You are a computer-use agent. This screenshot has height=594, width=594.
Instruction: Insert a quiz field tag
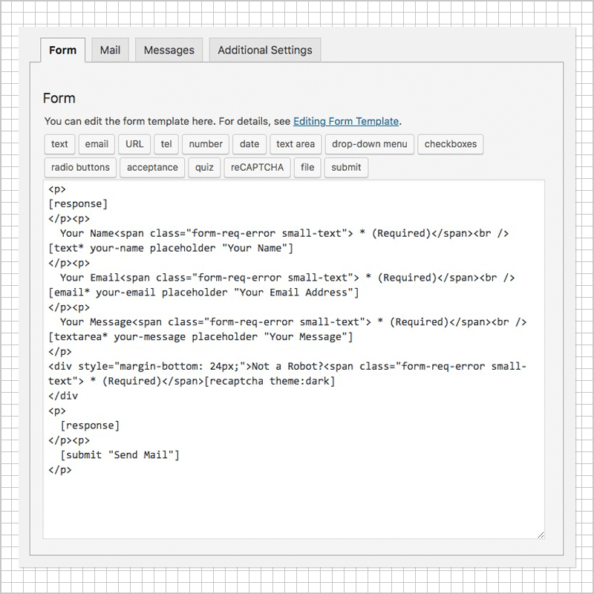203,168
